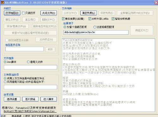
Task: Click the 重压缩(C) button
Action: tap(30, 20)
